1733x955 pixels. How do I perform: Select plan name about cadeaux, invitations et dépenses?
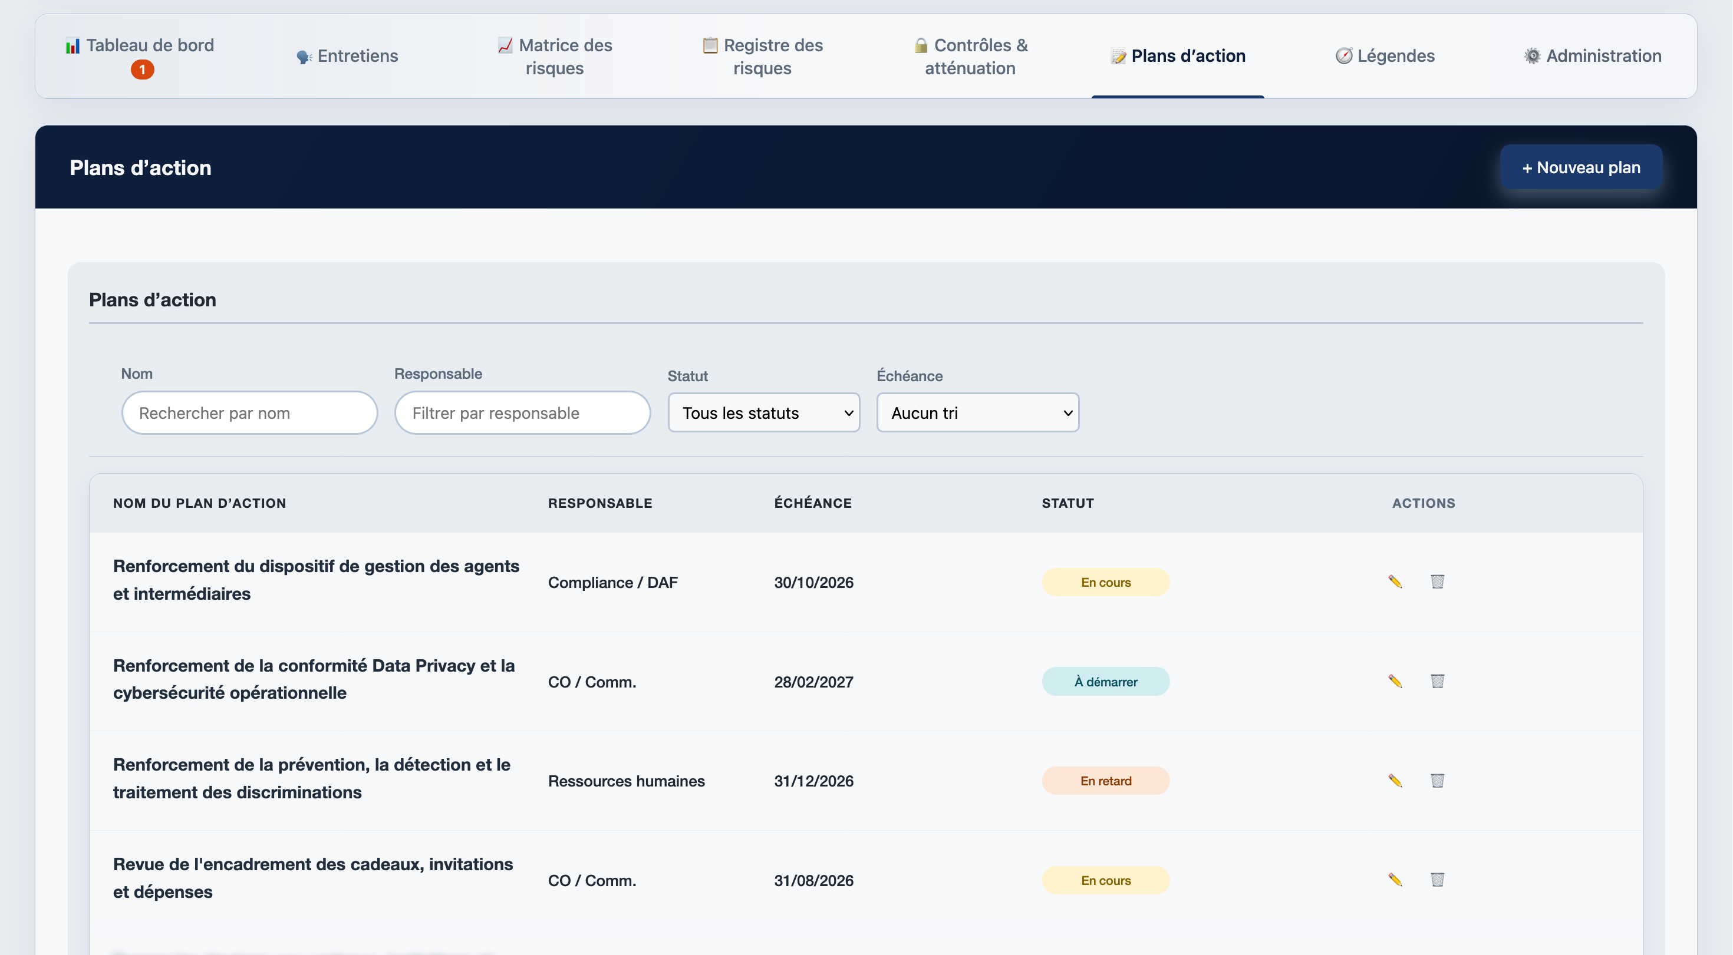(314, 878)
